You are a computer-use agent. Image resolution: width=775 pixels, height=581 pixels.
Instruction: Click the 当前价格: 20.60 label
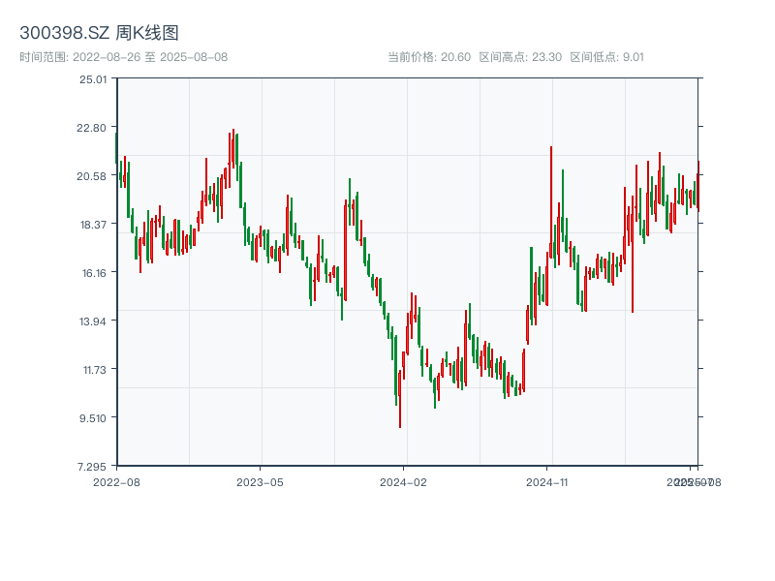coord(429,57)
